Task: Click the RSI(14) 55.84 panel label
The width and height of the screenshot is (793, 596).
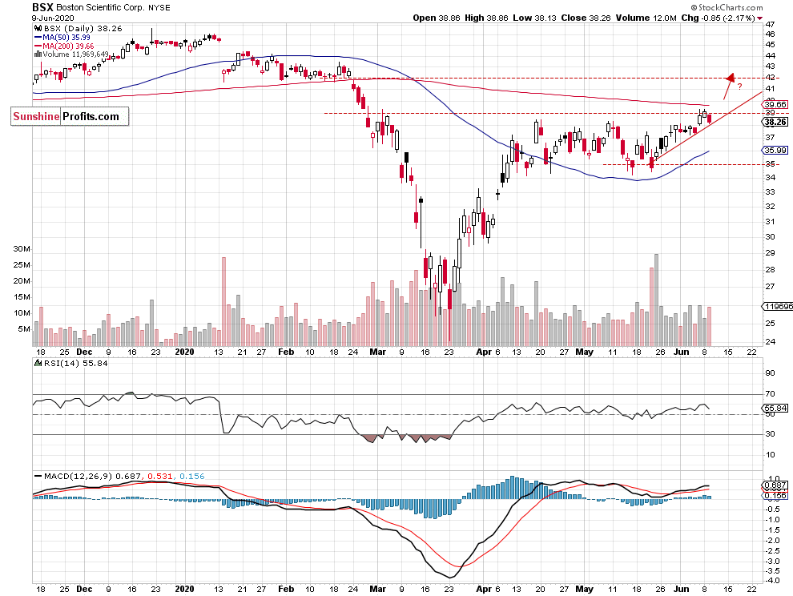Action: (x=75, y=363)
